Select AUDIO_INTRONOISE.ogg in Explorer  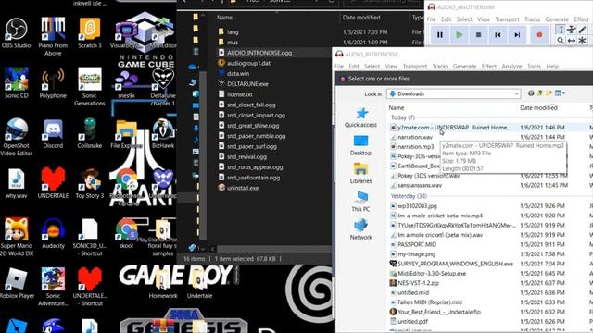tap(259, 53)
